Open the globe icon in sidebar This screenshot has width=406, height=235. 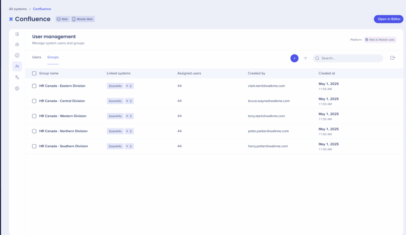tap(17, 55)
